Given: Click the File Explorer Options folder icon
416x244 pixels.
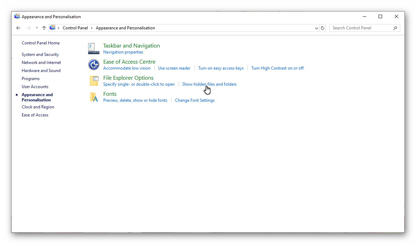Looking at the screenshot, I should pos(94,81).
